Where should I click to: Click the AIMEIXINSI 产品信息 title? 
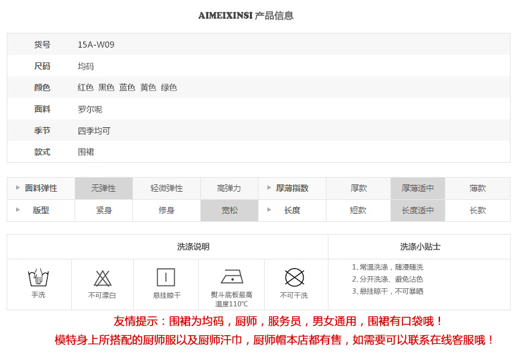[x=246, y=15]
